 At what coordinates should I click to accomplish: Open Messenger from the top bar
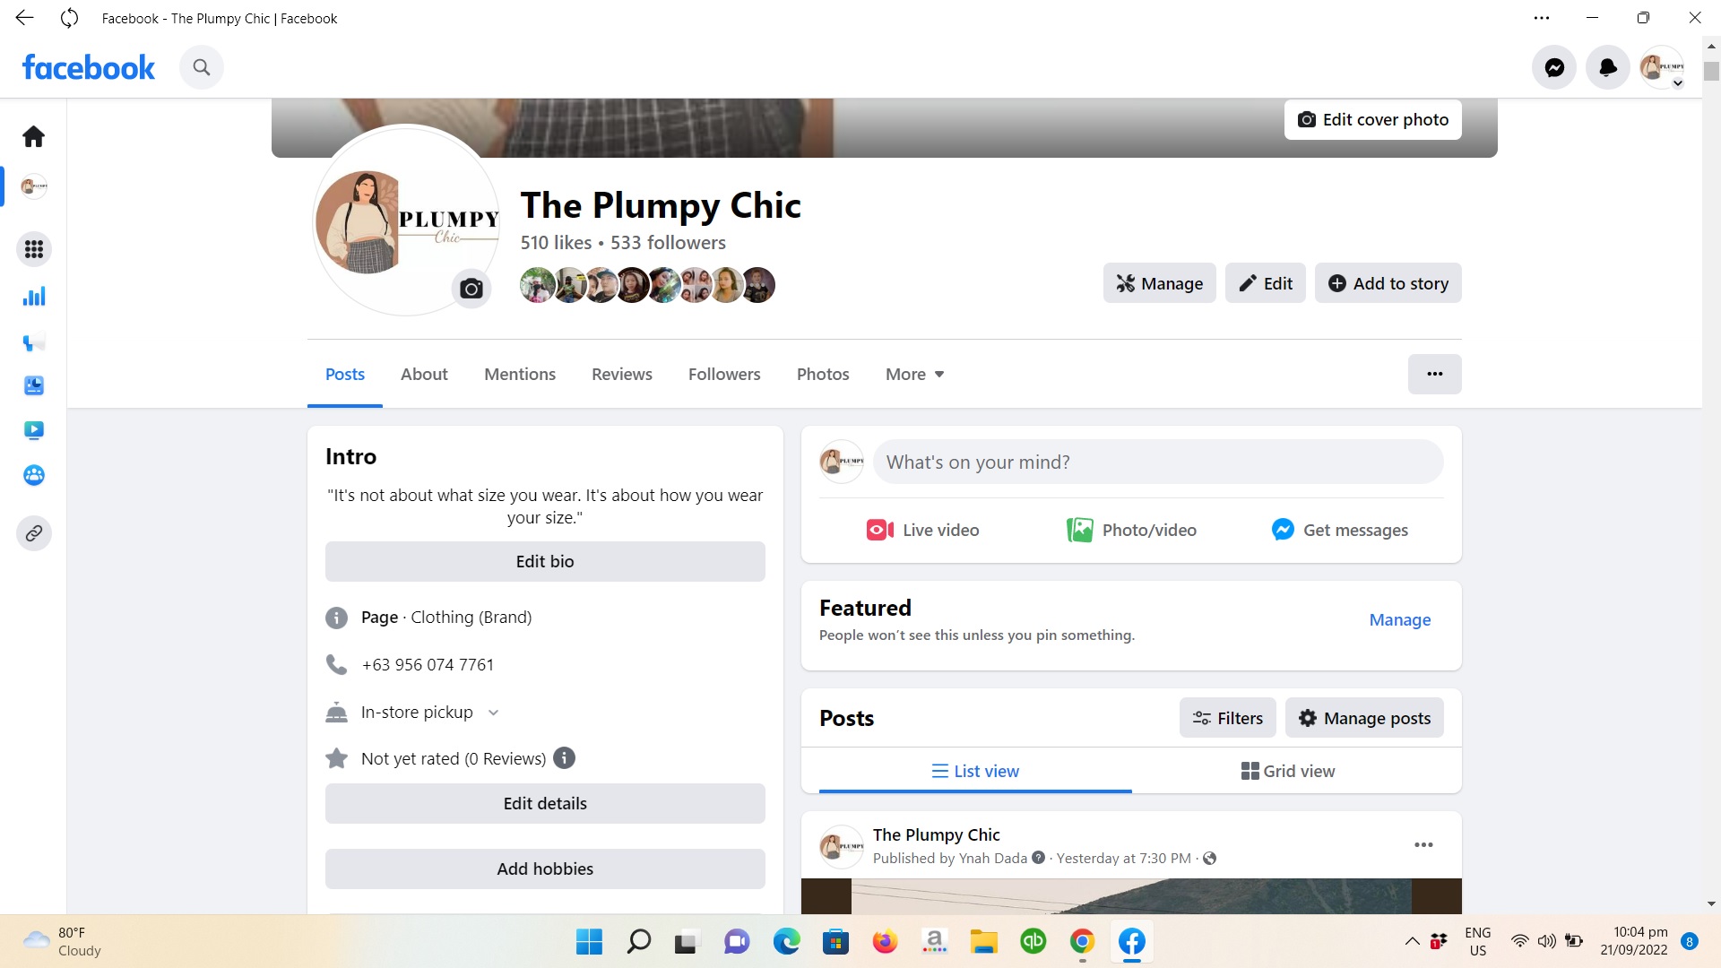pyautogui.click(x=1554, y=67)
